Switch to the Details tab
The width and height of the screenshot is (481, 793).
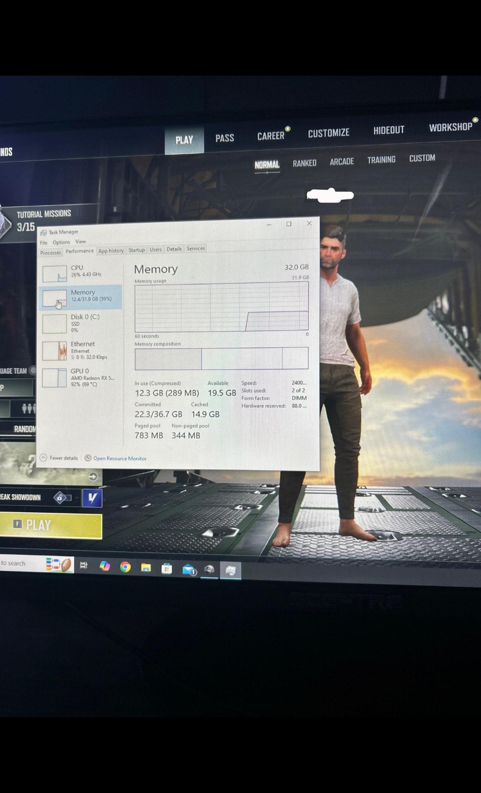point(174,249)
